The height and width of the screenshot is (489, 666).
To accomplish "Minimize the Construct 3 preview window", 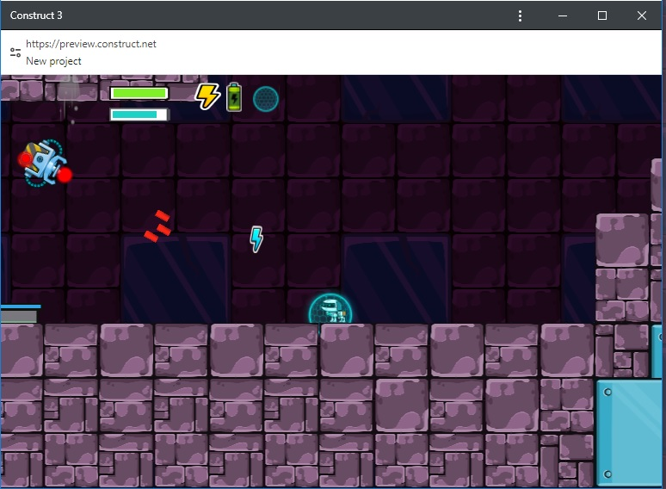I will pos(563,15).
